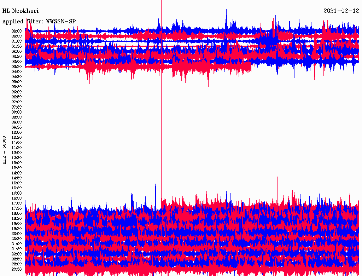This screenshot has width=362, height=276.
Task: Select the 11:00 time row label
Action: (x=17, y=143)
